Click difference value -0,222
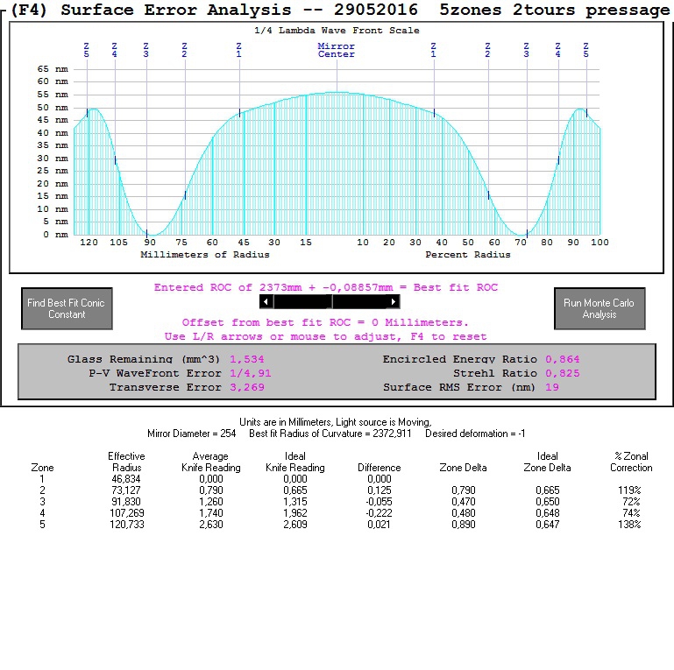 [379, 513]
